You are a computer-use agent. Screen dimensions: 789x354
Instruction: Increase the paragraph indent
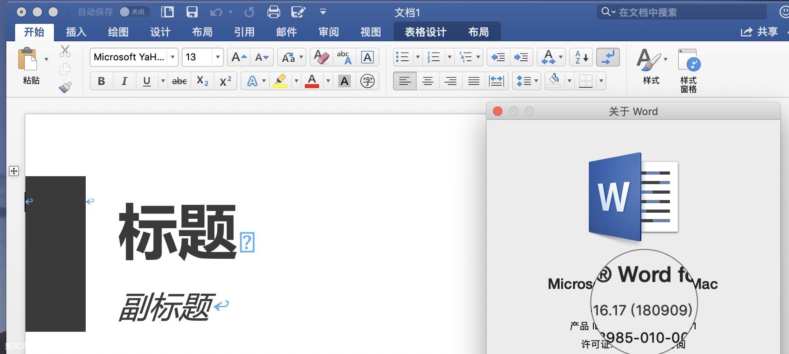(521, 58)
